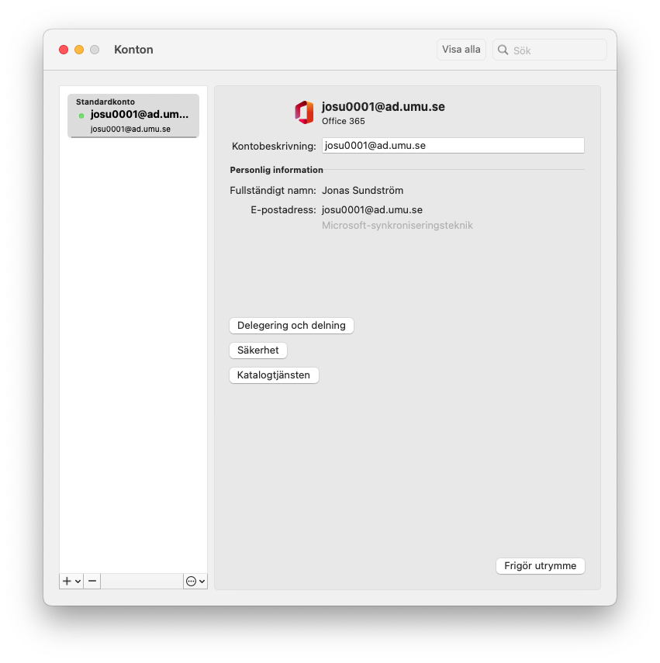Close the Konton window with red button
Image resolution: width=660 pixels, height=663 pixels.
tap(64, 50)
